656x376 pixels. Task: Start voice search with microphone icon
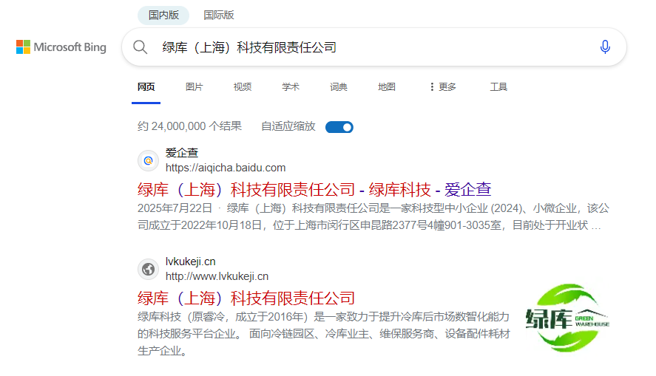pyautogui.click(x=605, y=47)
